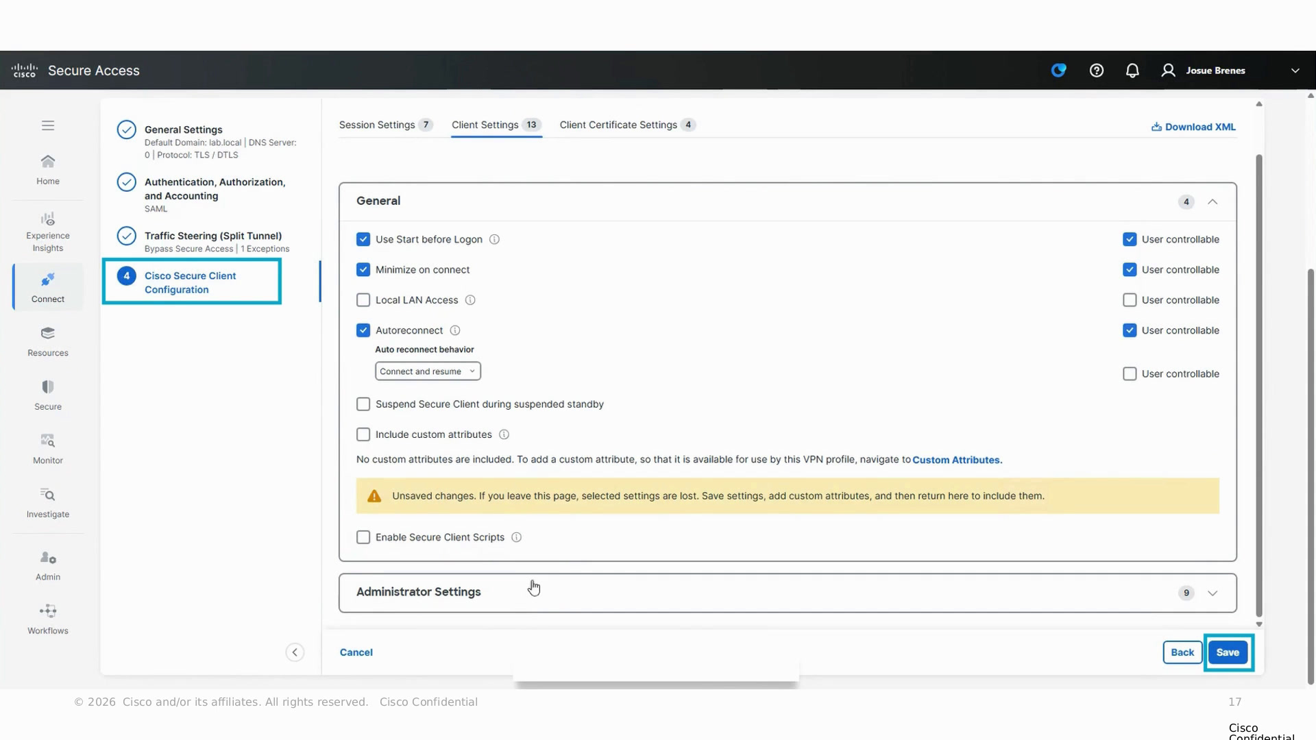Open the Secure shield section

47,395
